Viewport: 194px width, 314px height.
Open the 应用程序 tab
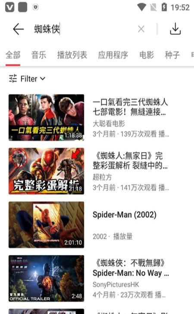pos(113,55)
